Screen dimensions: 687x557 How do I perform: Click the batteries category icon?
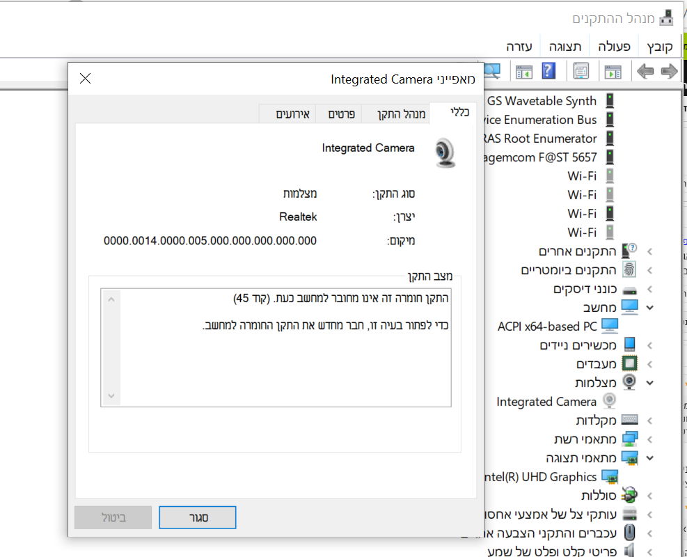[x=630, y=495]
